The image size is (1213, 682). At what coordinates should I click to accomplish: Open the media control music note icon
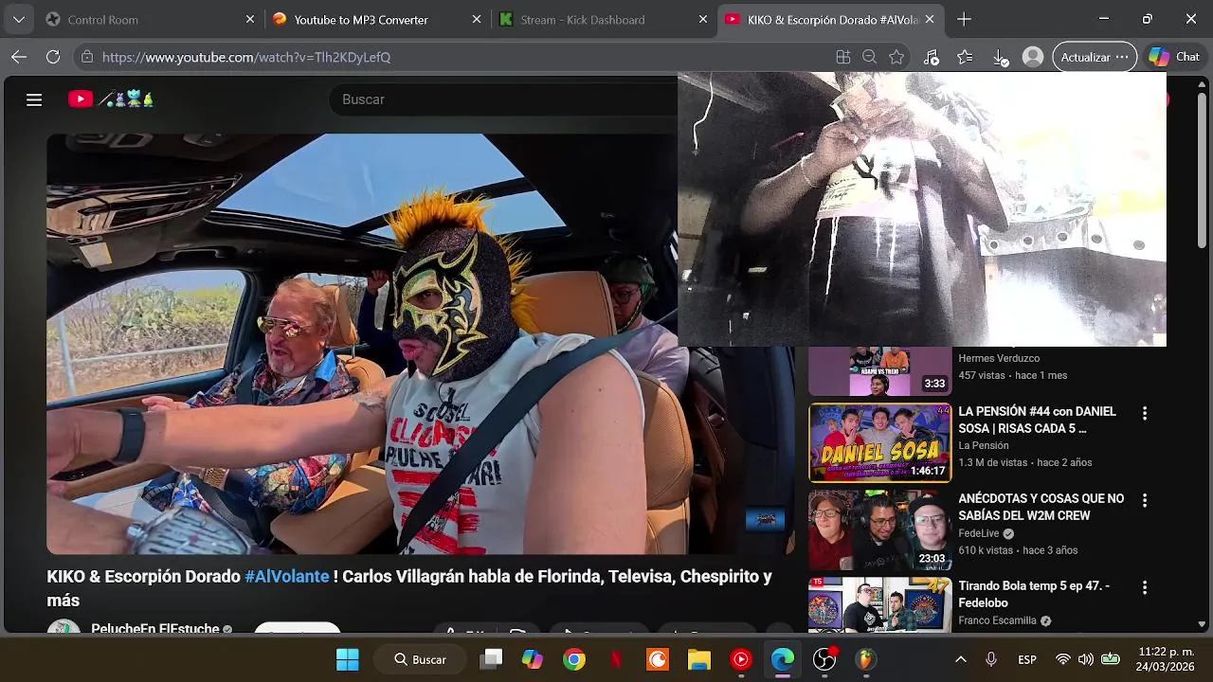pyautogui.click(x=932, y=57)
